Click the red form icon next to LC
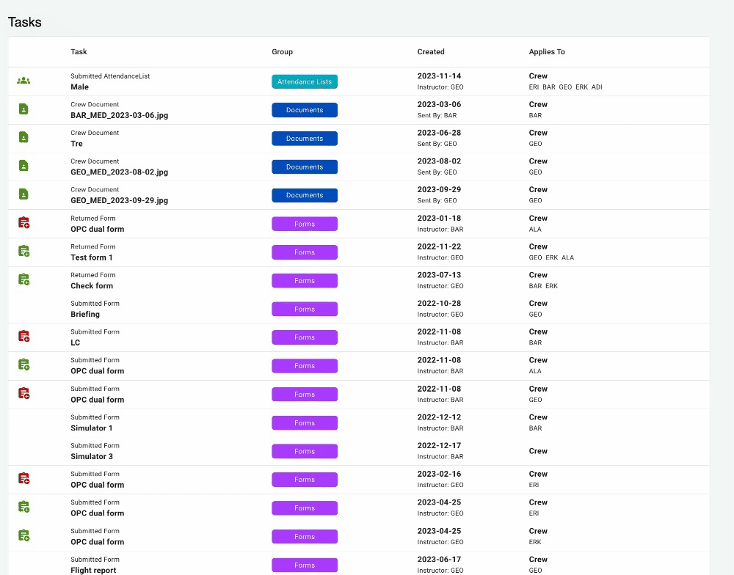The image size is (734, 575). point(23,337)
